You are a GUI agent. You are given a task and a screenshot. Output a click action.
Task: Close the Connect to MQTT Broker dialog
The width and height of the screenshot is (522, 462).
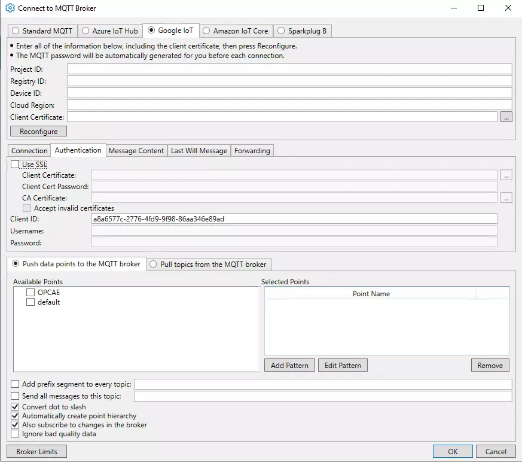coord(508,8)
